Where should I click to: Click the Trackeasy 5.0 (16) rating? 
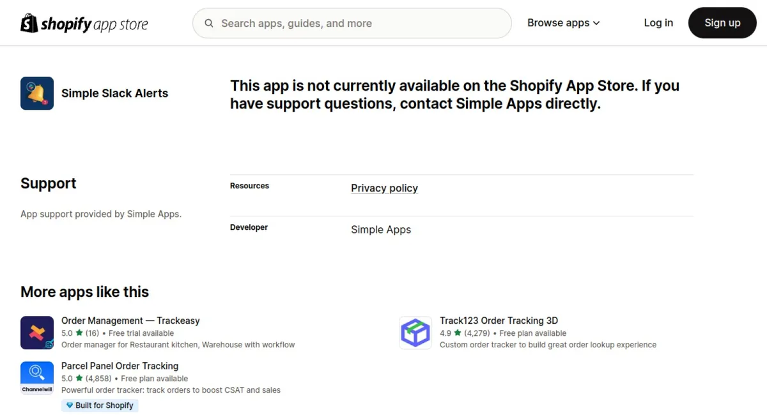[x=81, y=333]
